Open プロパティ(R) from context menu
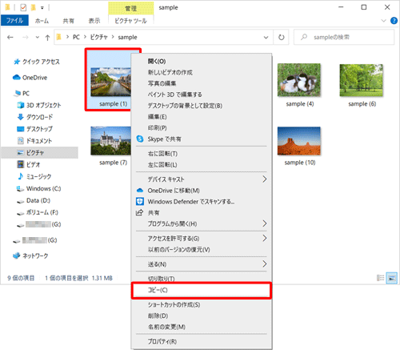Image resolution: width=400 pixels, height=350 pixels. 202,341
